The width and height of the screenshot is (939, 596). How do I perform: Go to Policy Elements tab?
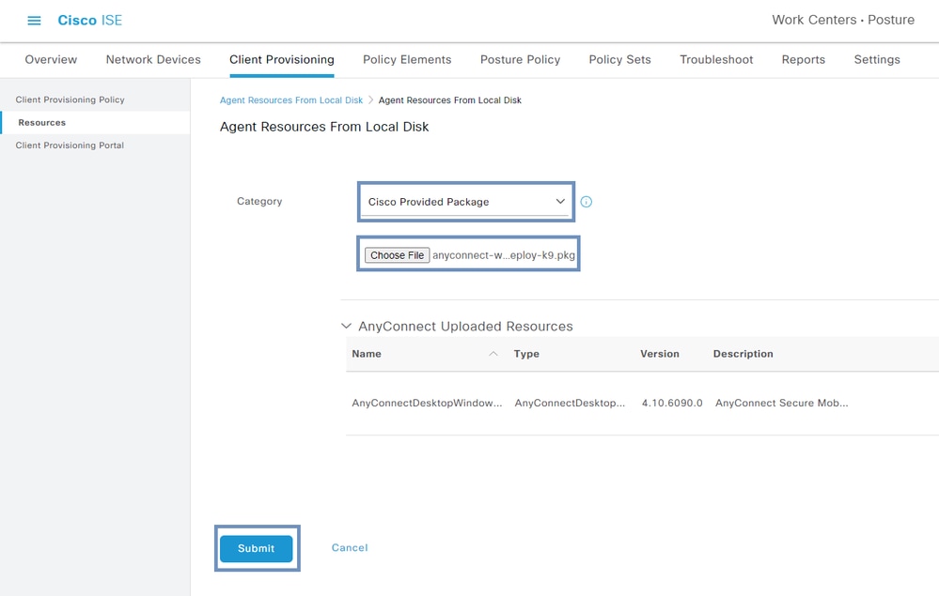pos(407,60)
